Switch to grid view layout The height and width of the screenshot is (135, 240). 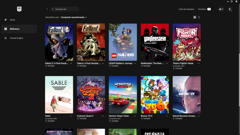195,17
